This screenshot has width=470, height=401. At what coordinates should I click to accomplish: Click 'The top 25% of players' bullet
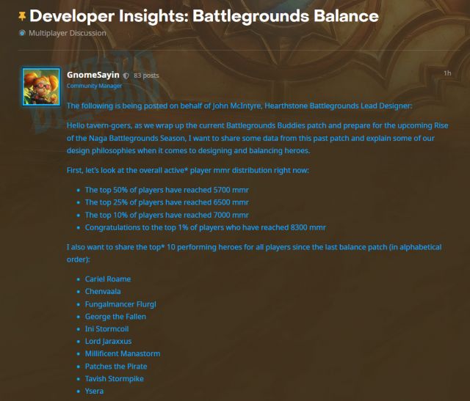pos(167,202)
